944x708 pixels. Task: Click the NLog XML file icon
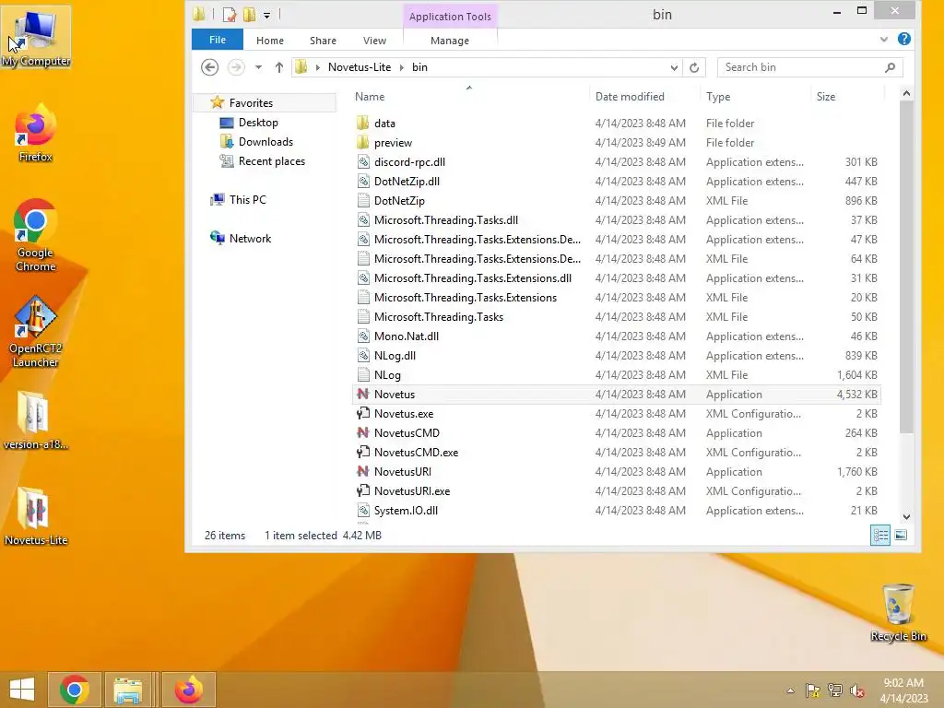[362, 375]
